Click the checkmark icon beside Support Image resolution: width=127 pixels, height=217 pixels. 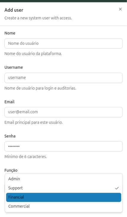(117, 188)
